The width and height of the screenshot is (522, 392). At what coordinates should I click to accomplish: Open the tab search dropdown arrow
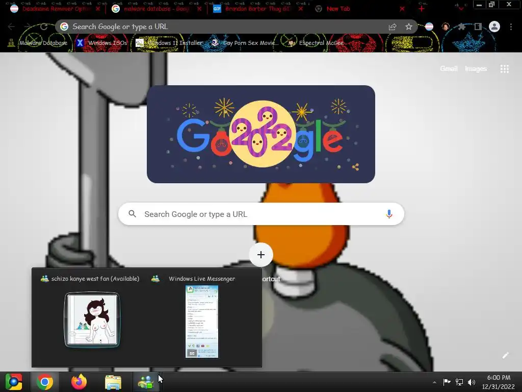pyautogui.click(x=461, y=9)
